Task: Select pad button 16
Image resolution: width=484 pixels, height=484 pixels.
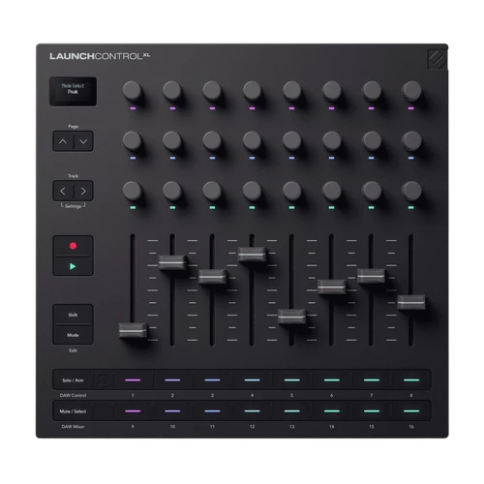Action: click(x=411, y=411)
